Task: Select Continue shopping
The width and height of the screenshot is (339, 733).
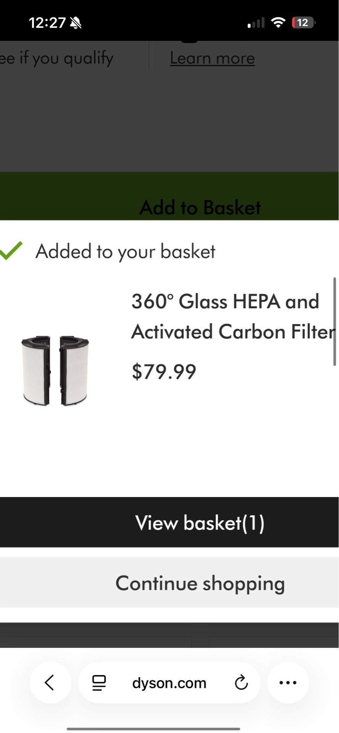Action: pos(169,583)
